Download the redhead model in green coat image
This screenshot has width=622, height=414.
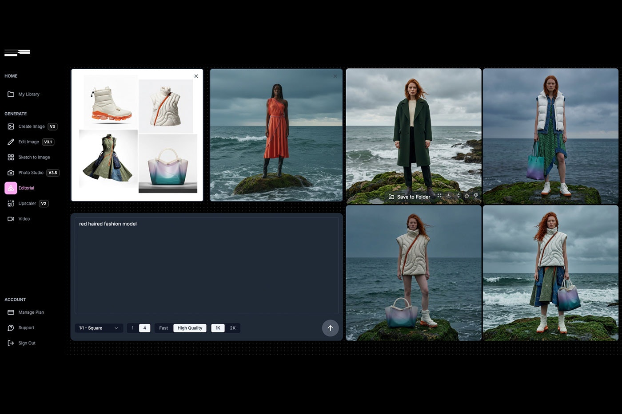pos(448,195)
